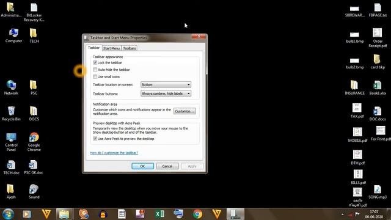Click Show desktop button at taskbar end
The image size is (391, 220).
[389, 214]
